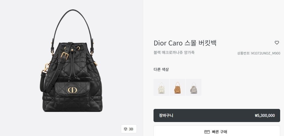This screenshot has width=284, height=136.
Task: Click the ₩5,300,000 price on cart bar
Action: pyautogui.click(x=265, y=115)
